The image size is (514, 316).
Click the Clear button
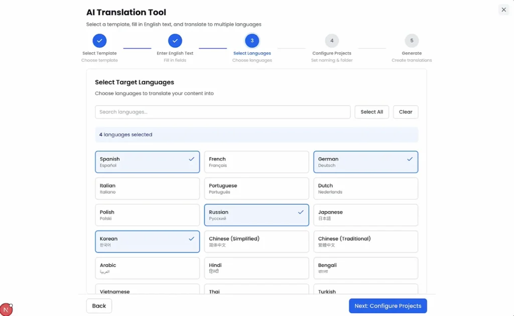tap(406, 112)
